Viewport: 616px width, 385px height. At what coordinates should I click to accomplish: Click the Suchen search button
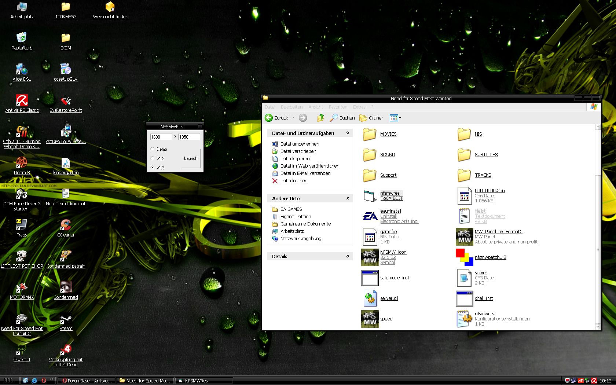tap(342, 118)
